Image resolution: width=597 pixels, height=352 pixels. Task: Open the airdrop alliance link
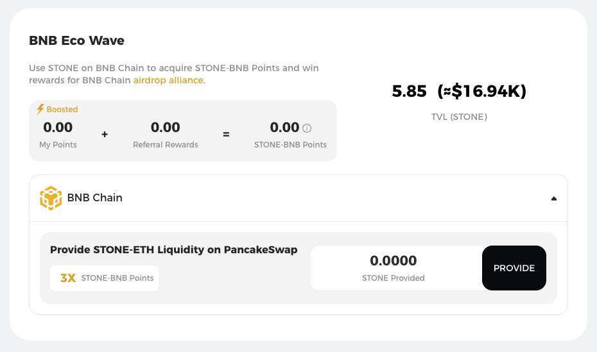point(169,80)
